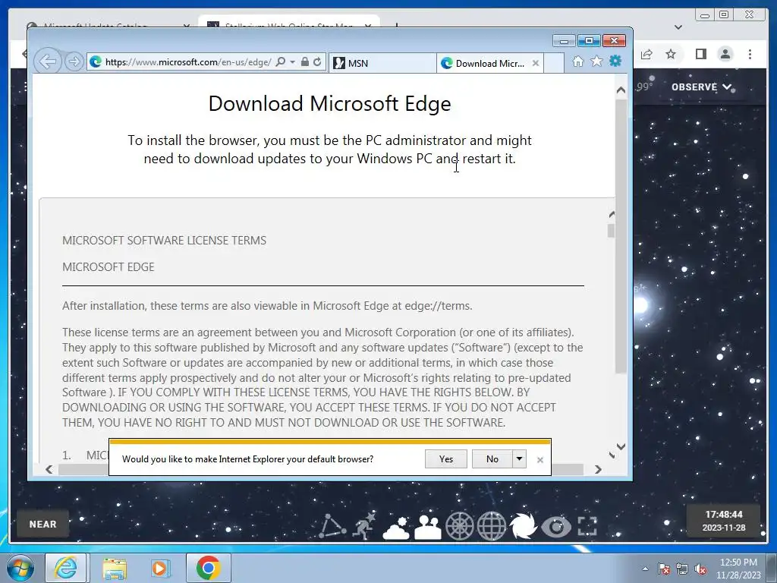
Task: Open the IE Tools gear menu
Action: [x=615, y=61]
